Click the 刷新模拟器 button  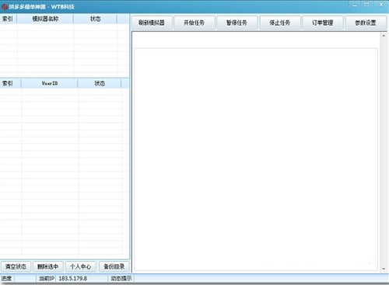click(152, 23)
